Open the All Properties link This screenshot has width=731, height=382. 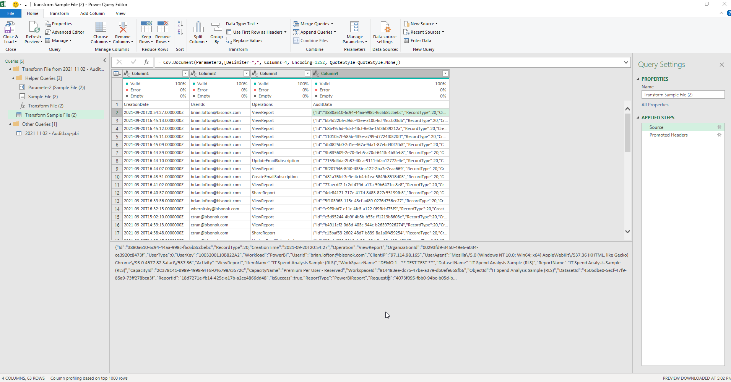pyautogui.click(x=655, y=105)
